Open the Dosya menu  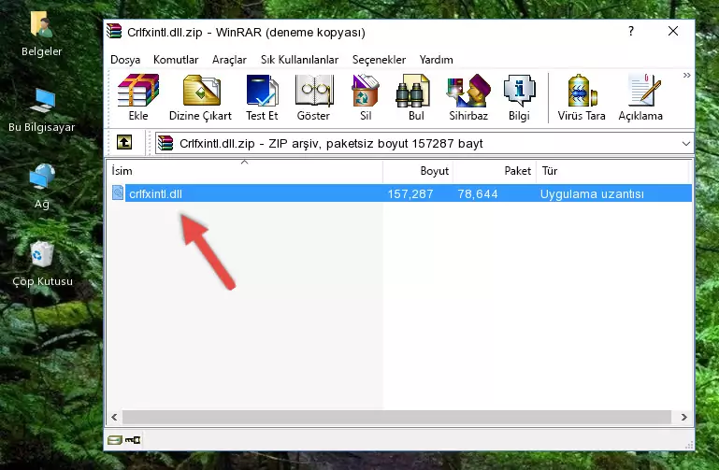[x=125, y=60]
